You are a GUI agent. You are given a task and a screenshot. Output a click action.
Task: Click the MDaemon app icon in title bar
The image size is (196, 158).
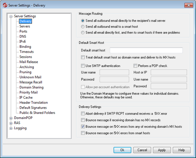5,5
